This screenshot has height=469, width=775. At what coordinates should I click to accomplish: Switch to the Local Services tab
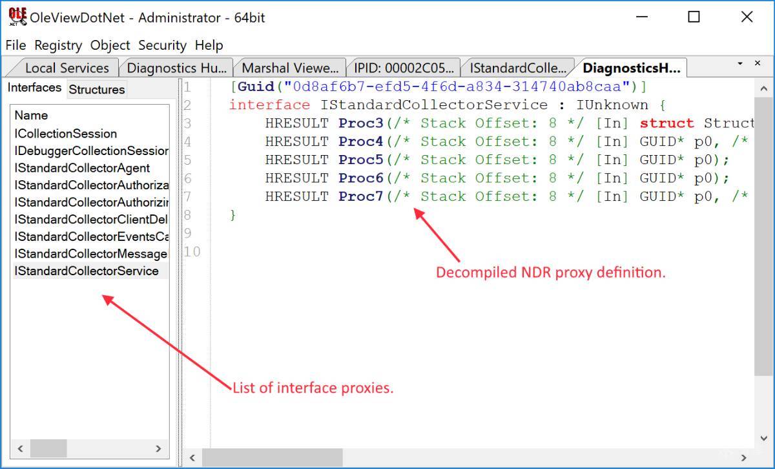tap(66, 68)
